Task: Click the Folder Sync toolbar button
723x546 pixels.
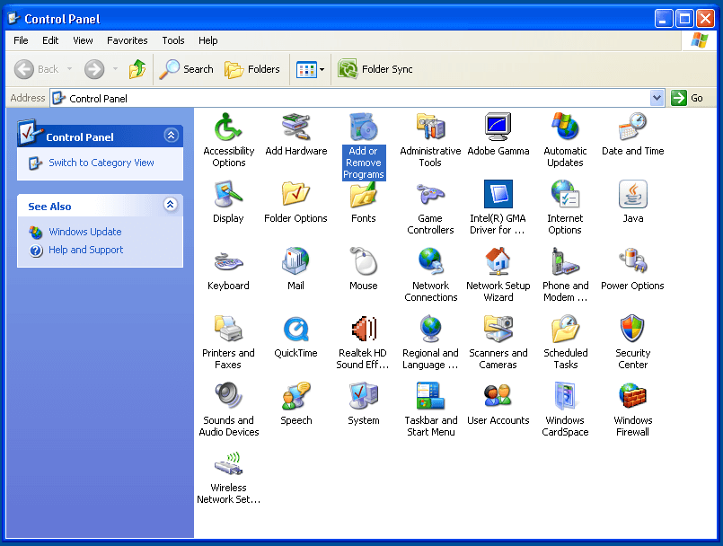Action: coord(375,69)
